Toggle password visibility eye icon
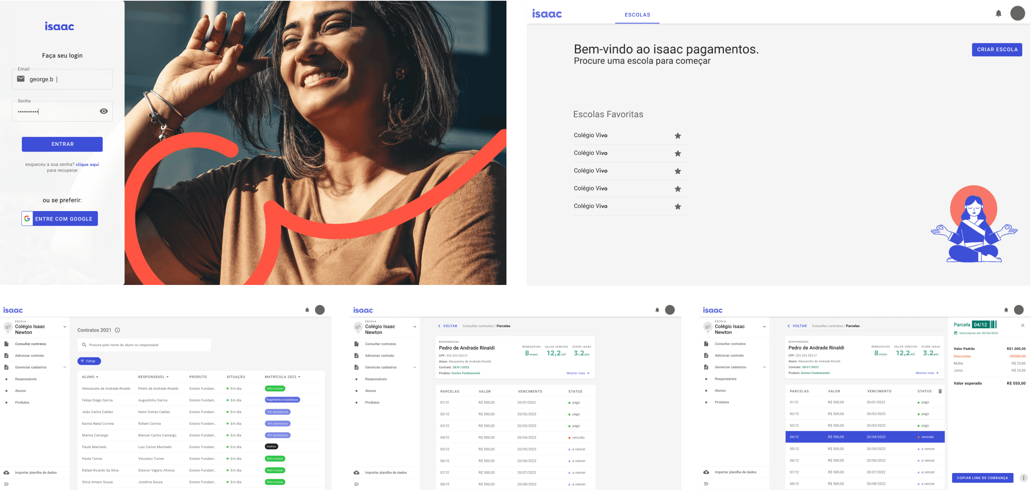 [104, 111]
